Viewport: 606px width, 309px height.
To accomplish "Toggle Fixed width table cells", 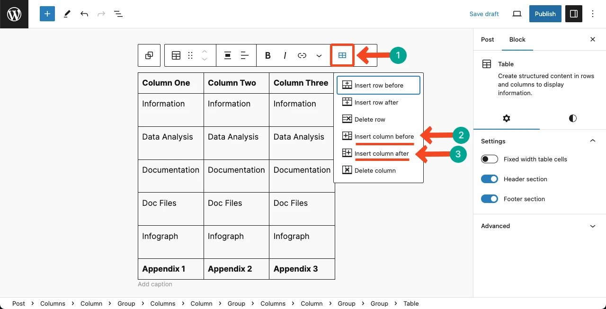I will [x=490, y=159].
